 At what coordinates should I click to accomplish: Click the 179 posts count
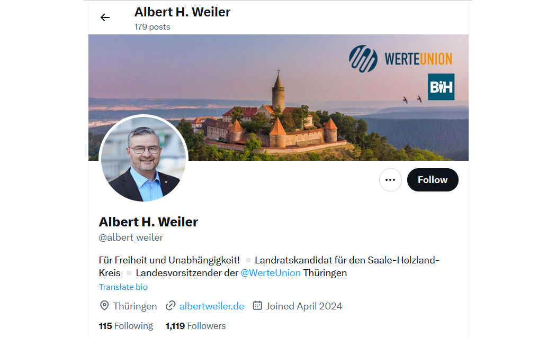(x=152, y=27)
